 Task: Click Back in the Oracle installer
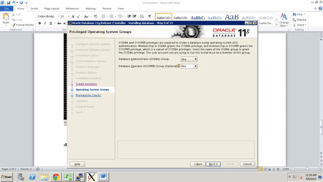[x=198, y=164]
